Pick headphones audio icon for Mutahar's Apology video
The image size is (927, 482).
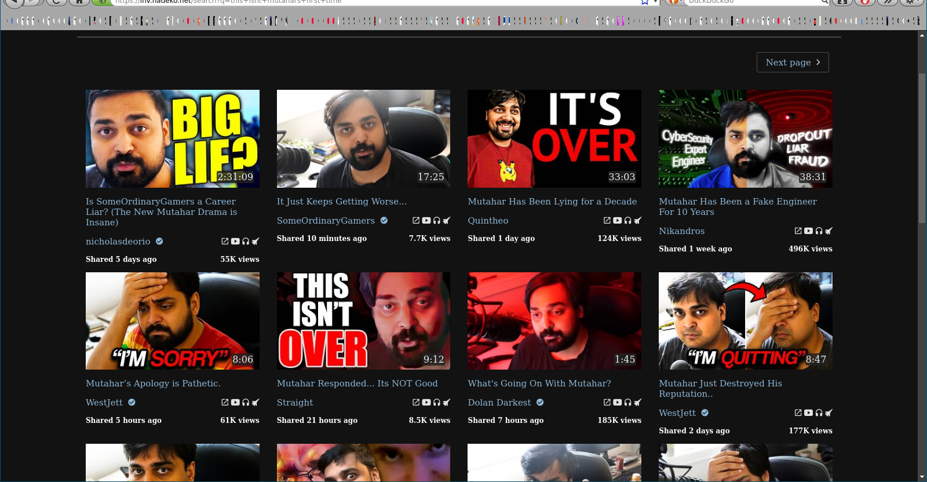pos(246,403)
